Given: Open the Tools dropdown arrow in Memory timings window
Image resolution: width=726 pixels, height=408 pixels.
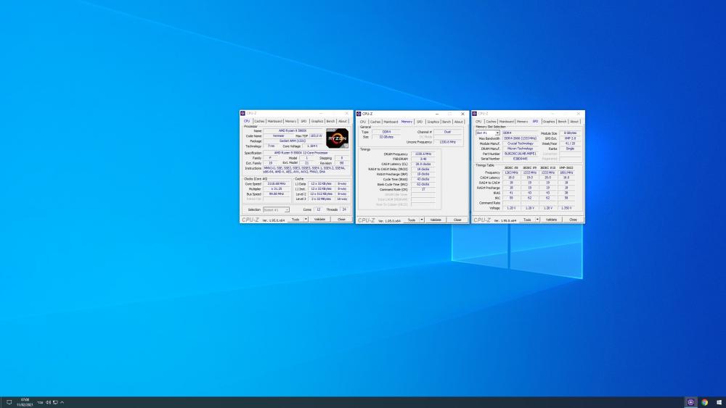Looking at the screenshot, I should click(x=422, y=220).
